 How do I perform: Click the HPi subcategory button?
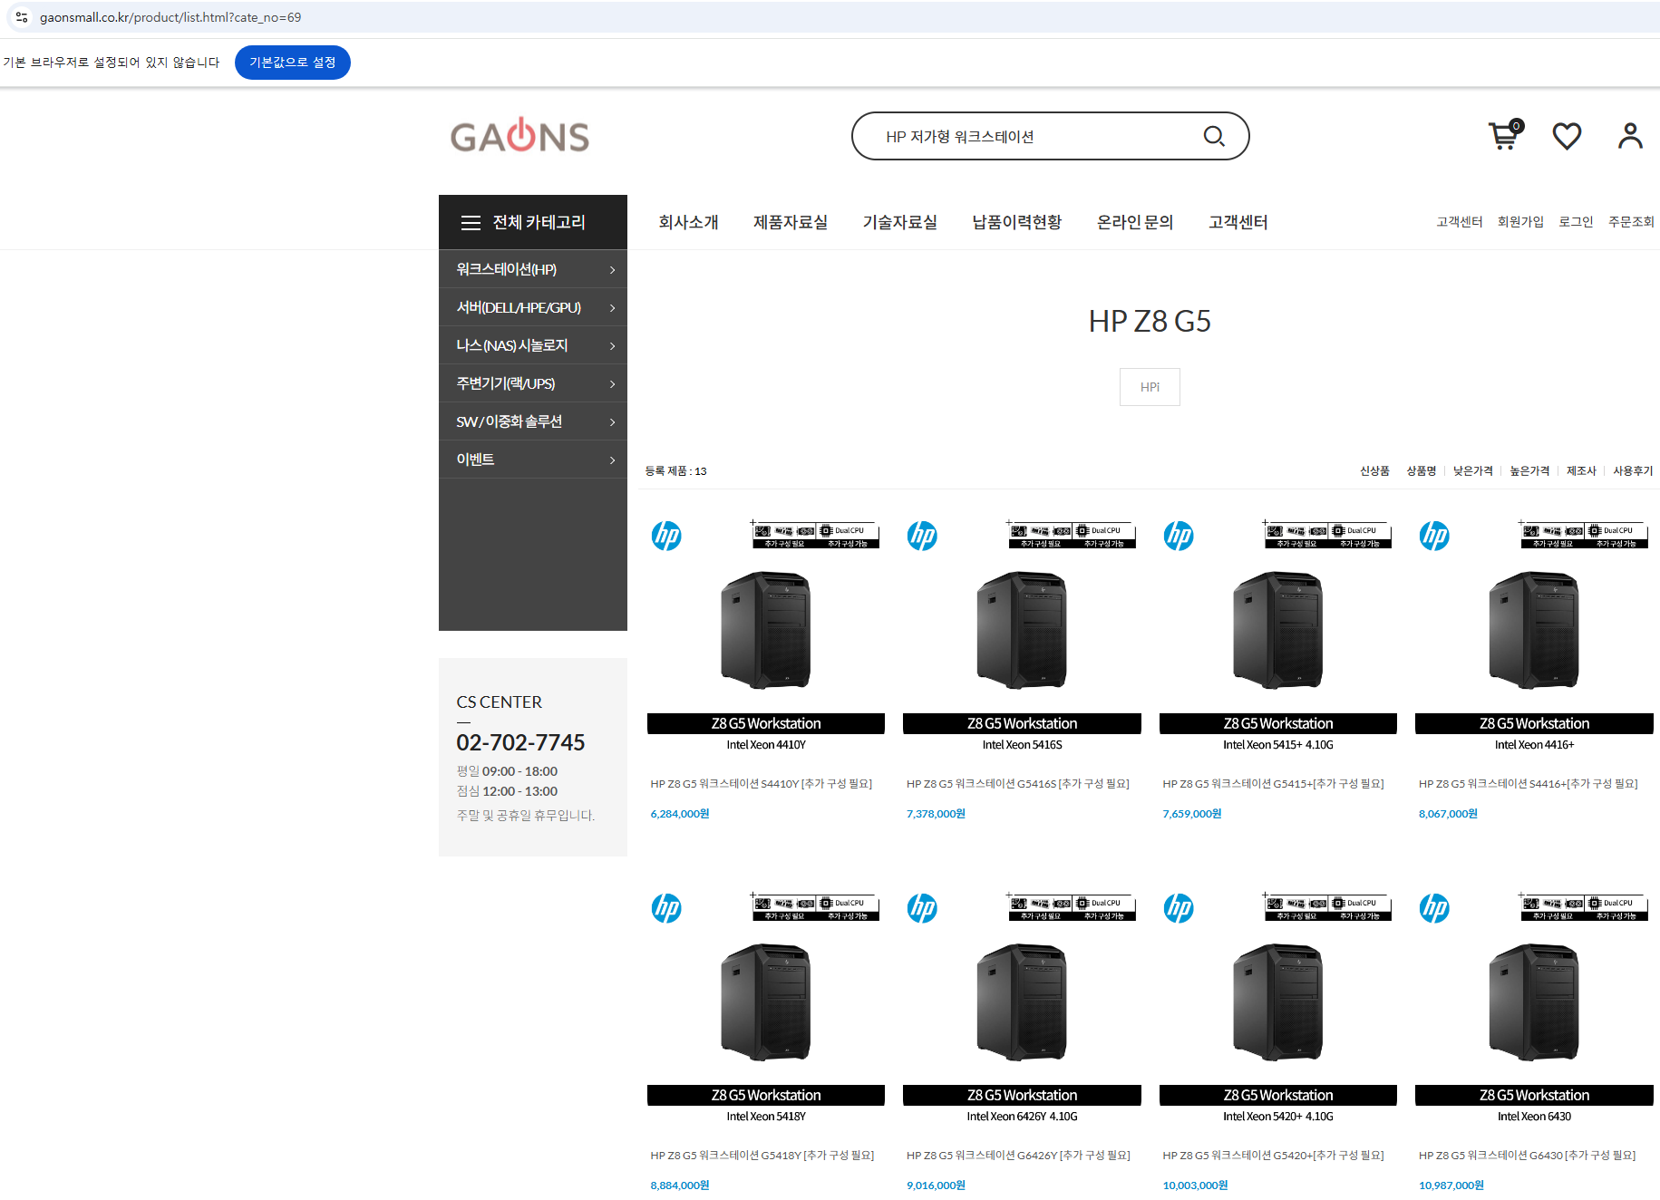pyautogui.click(x=1150, y=387)
